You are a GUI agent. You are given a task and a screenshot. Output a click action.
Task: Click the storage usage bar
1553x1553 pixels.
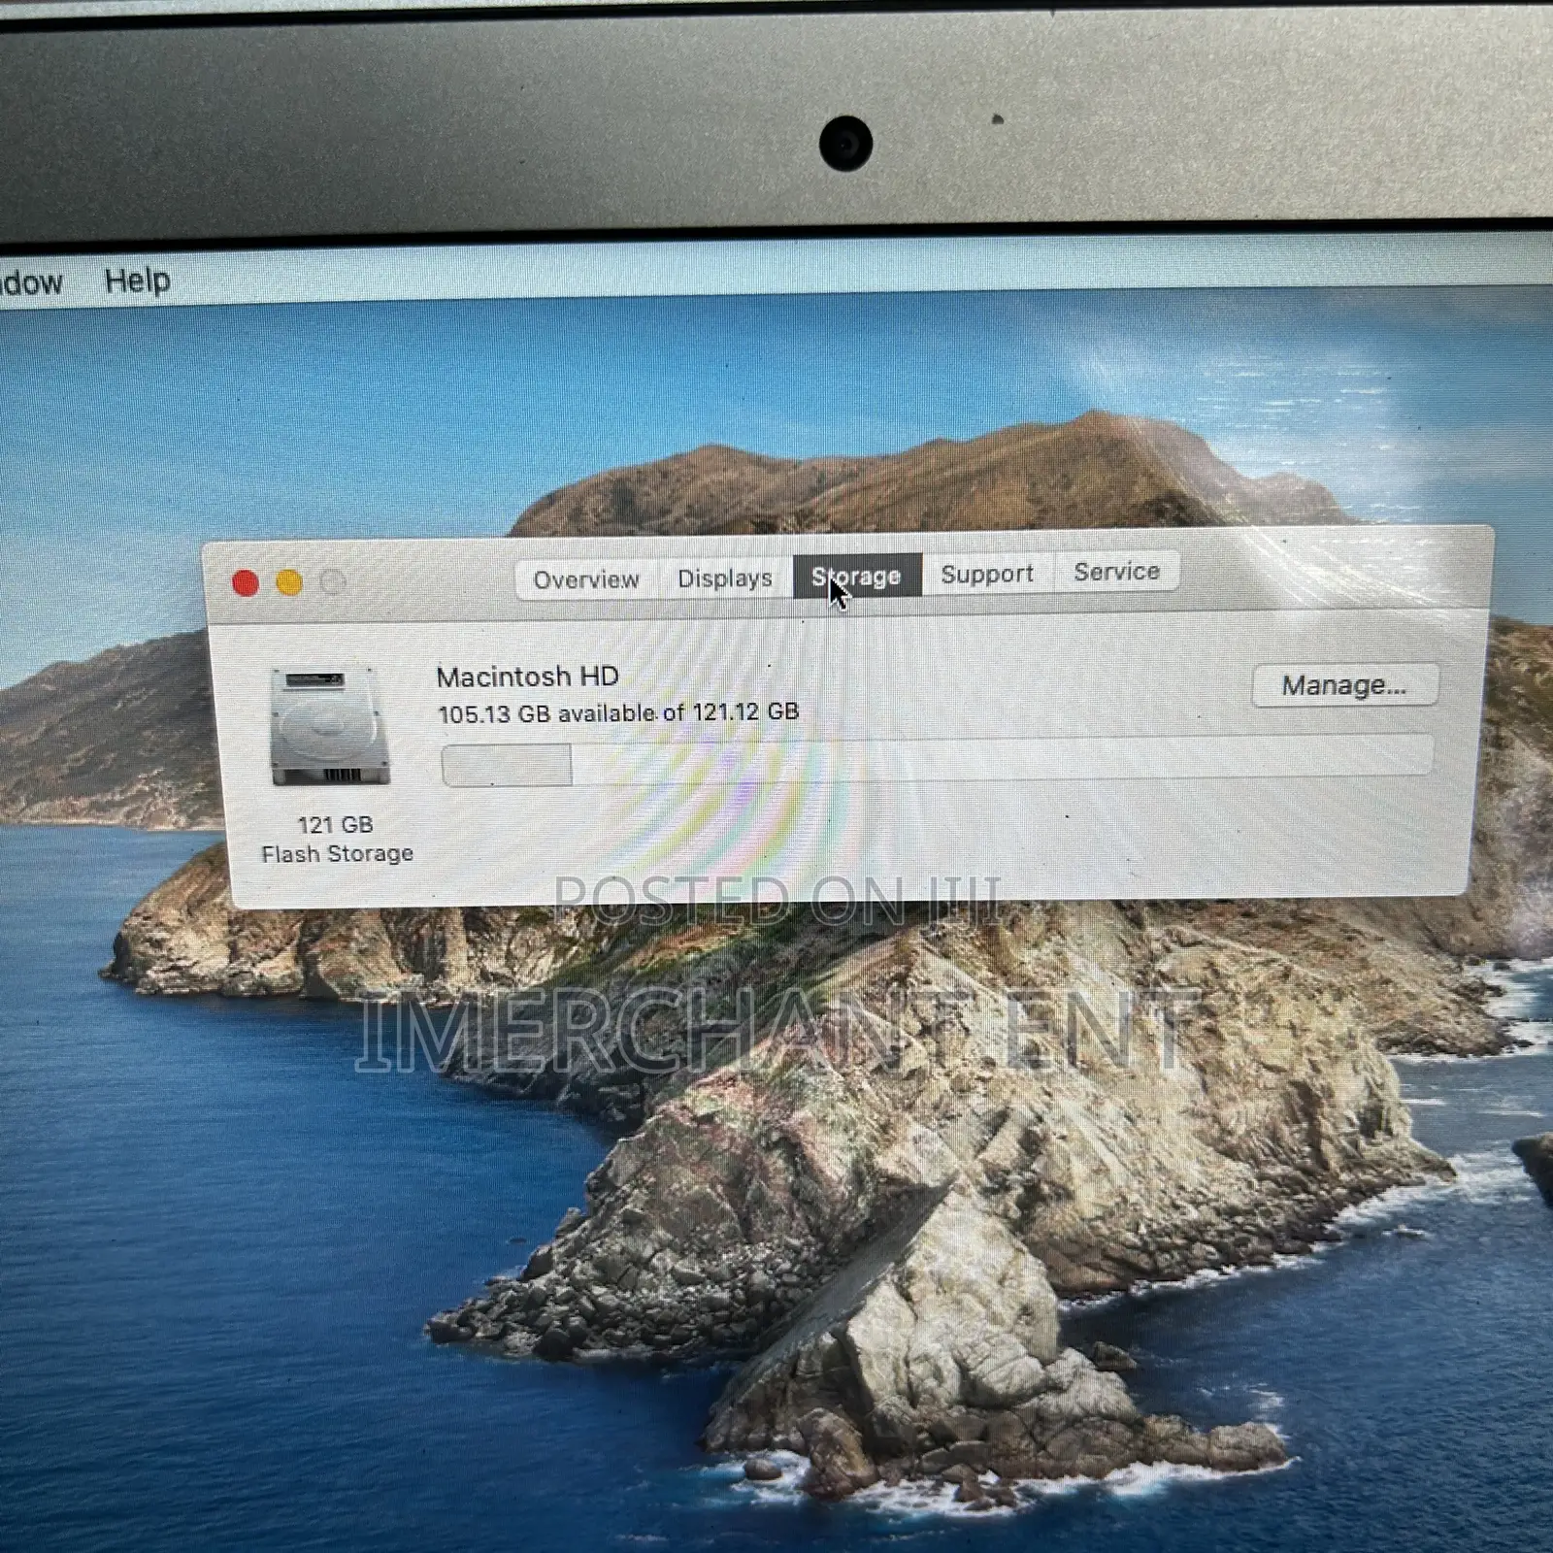point(937,759)
